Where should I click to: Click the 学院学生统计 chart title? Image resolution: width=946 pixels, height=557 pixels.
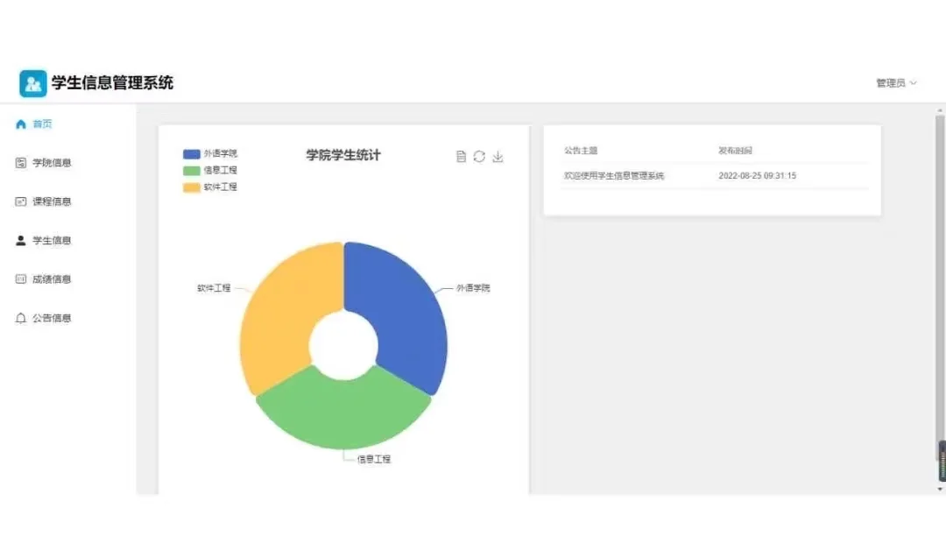341,155
